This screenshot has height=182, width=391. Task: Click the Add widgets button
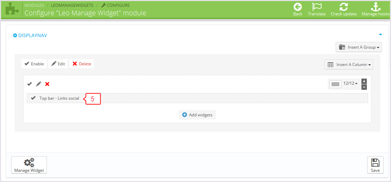197,115
